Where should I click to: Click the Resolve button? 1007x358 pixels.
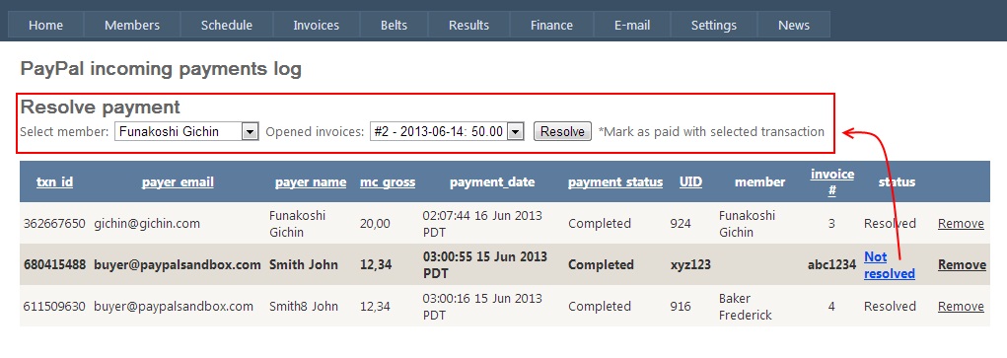pos(562,132)
